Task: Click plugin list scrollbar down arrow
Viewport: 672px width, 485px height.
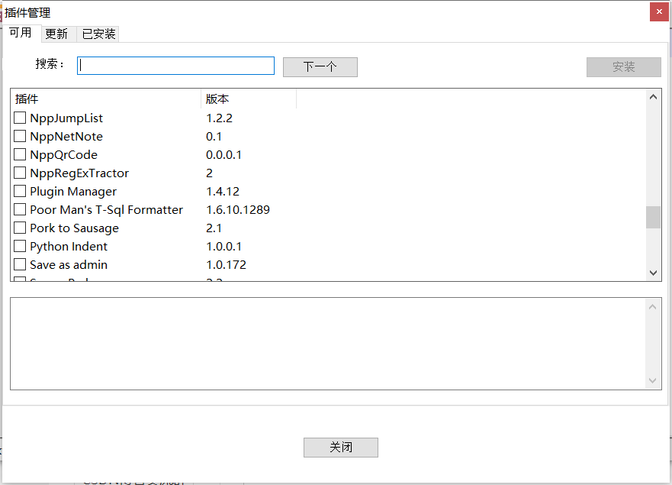Action: 653,273
